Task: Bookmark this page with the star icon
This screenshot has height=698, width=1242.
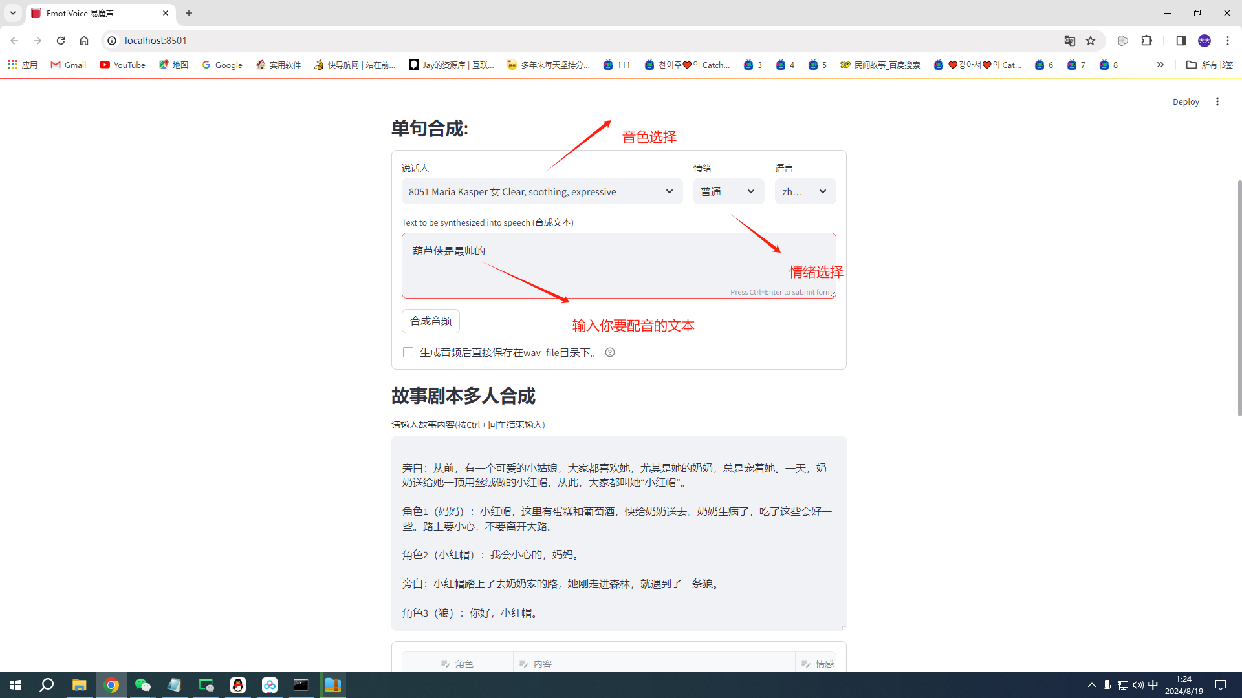Action: (1091, 41)
